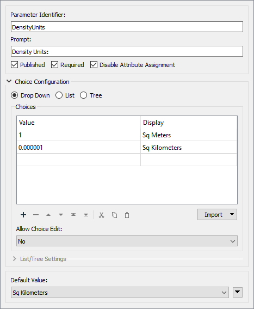Open the Default Value combo box
254x309 pixels.
120,293
